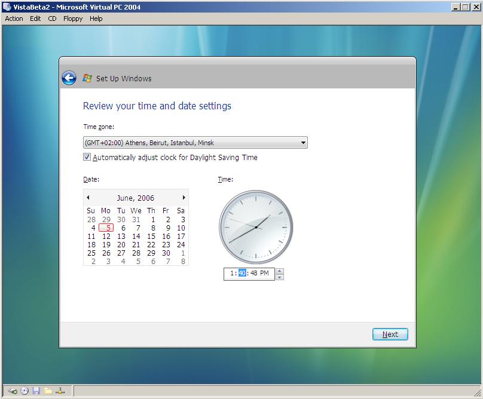The height and width of the screenshot is (399, 483).
Task: Select July 4 in the calendar's last row
Action: (x=123, y=261)
